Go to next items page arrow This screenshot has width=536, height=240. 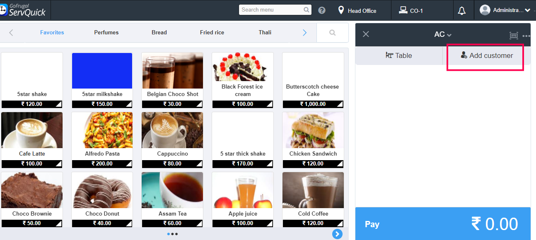337,234
